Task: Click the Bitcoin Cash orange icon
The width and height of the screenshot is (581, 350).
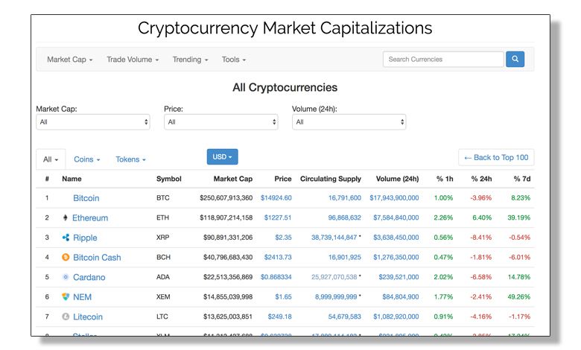Action: click(66, 257)
